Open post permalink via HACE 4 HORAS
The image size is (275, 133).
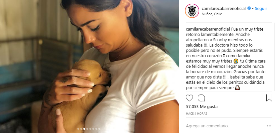pos(197,114)
